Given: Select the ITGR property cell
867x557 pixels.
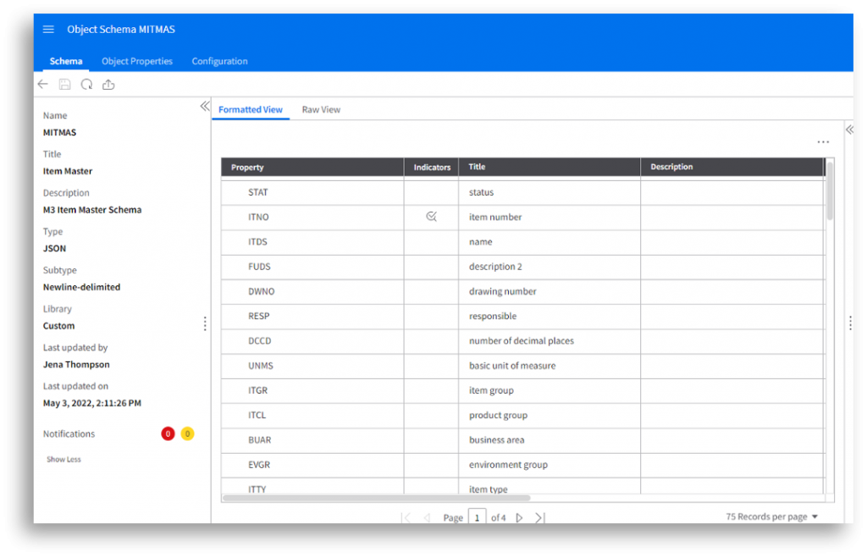Looking at the screenshot, I should click(312, 391).
